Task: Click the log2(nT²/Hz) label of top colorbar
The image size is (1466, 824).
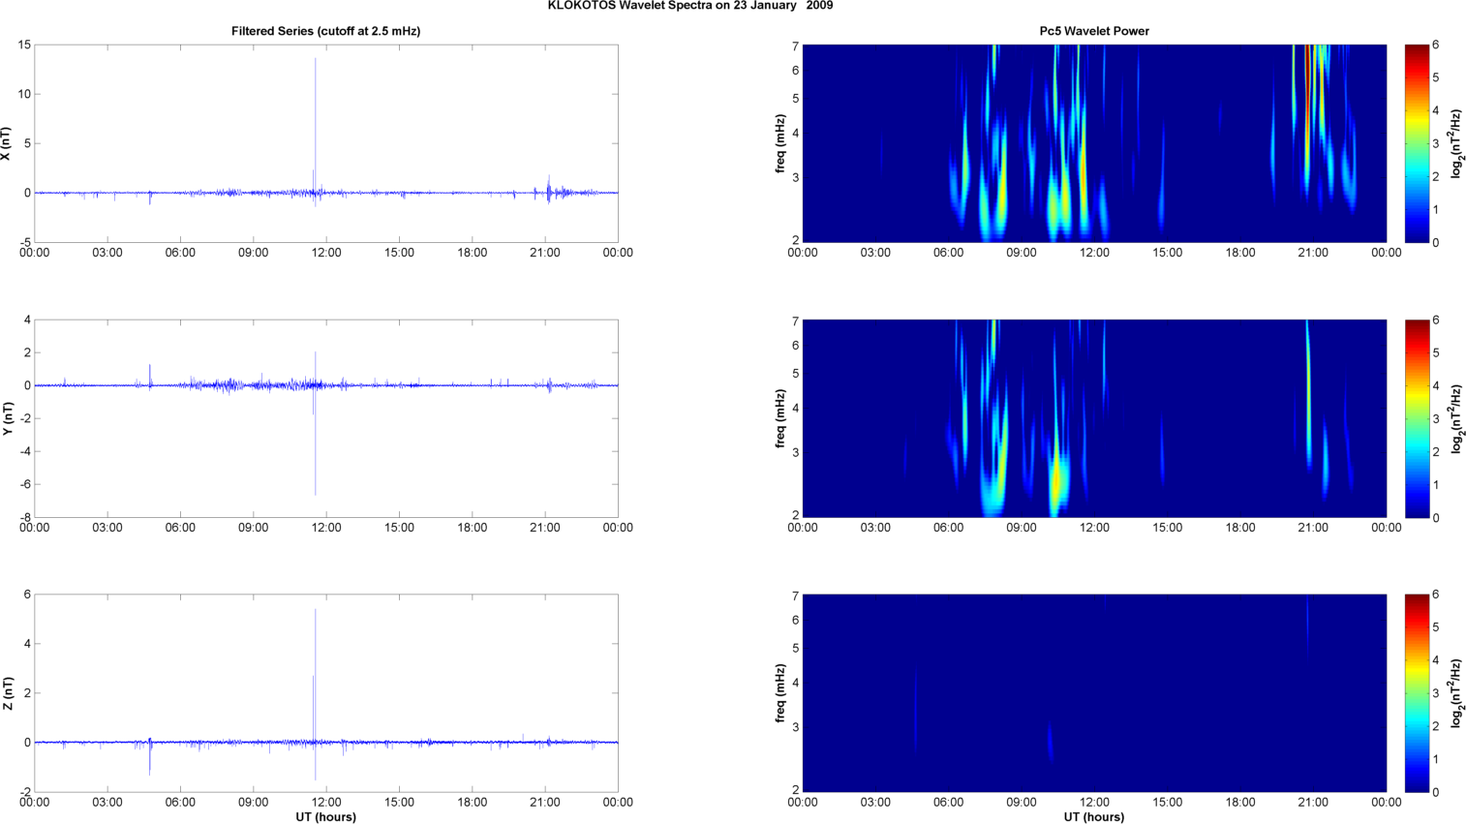Action: 1455,143
